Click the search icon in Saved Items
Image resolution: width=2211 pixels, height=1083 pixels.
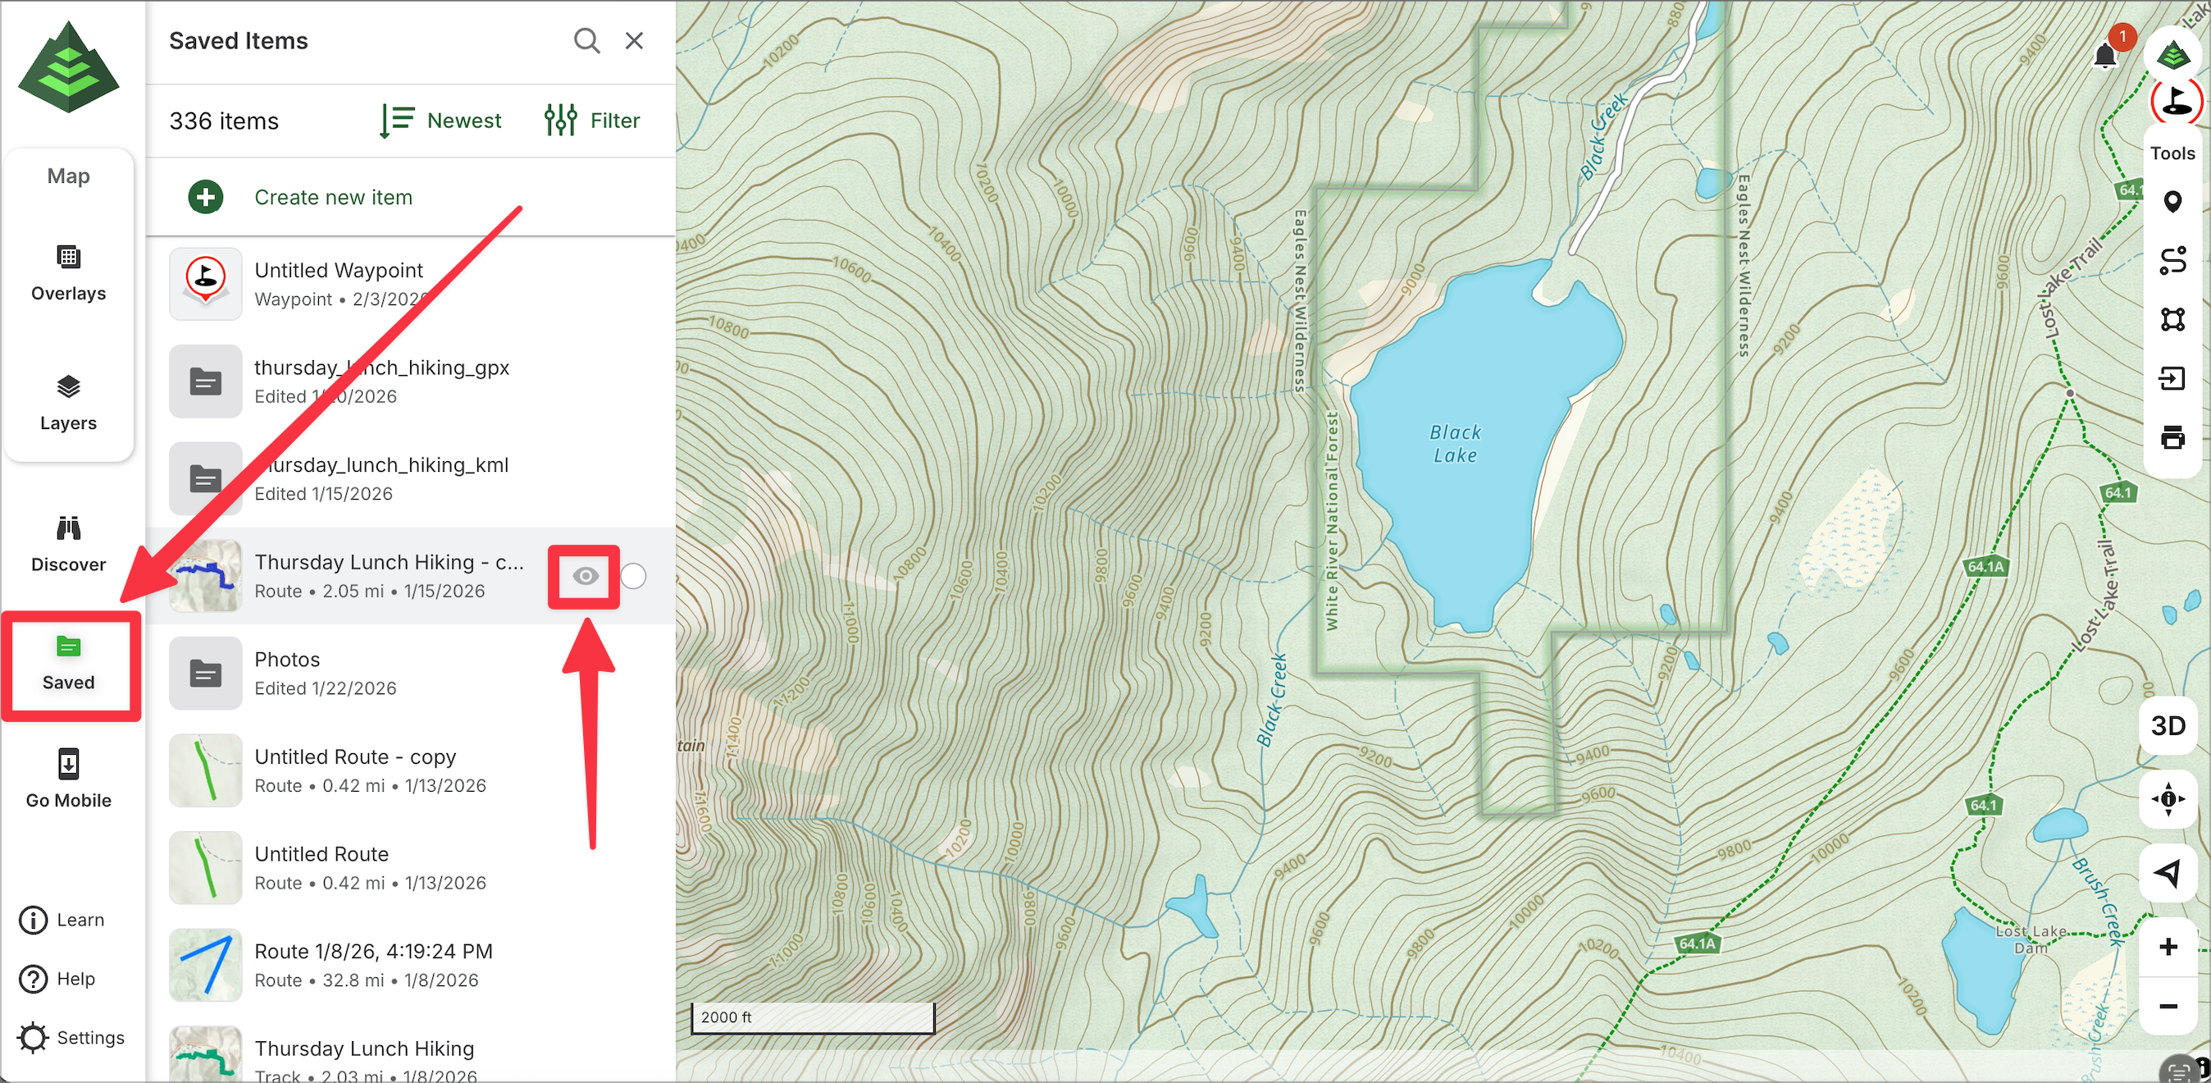click(x=586, y=40)
